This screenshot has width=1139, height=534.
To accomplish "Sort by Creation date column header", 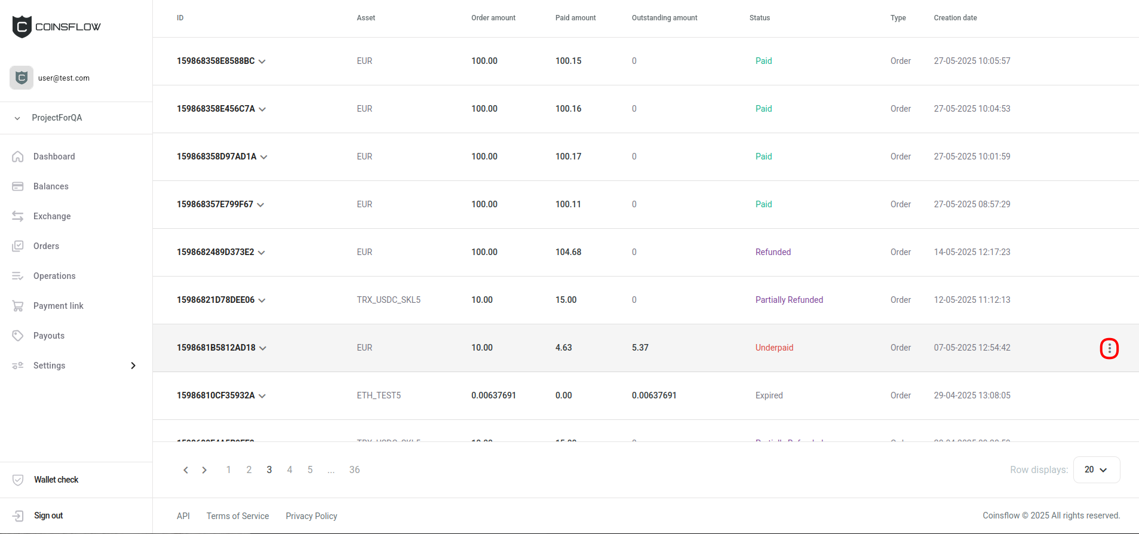I will point(955,18).
